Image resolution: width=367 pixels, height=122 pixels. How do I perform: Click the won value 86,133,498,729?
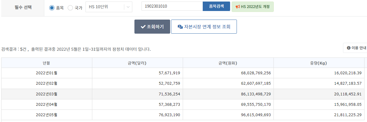pyautogui.click(x=256, y=94)
